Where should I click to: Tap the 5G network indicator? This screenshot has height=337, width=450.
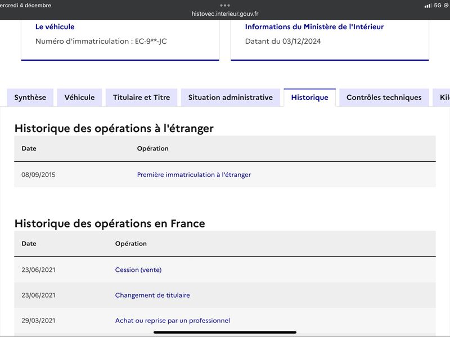click(438, 6)
